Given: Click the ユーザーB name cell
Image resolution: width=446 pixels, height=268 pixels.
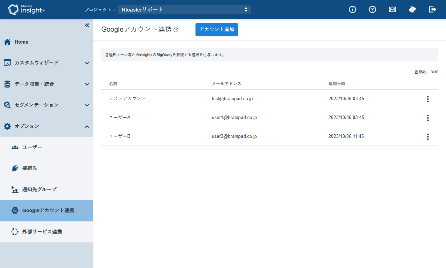Looking at the screenshot, I should pos(120,136).
